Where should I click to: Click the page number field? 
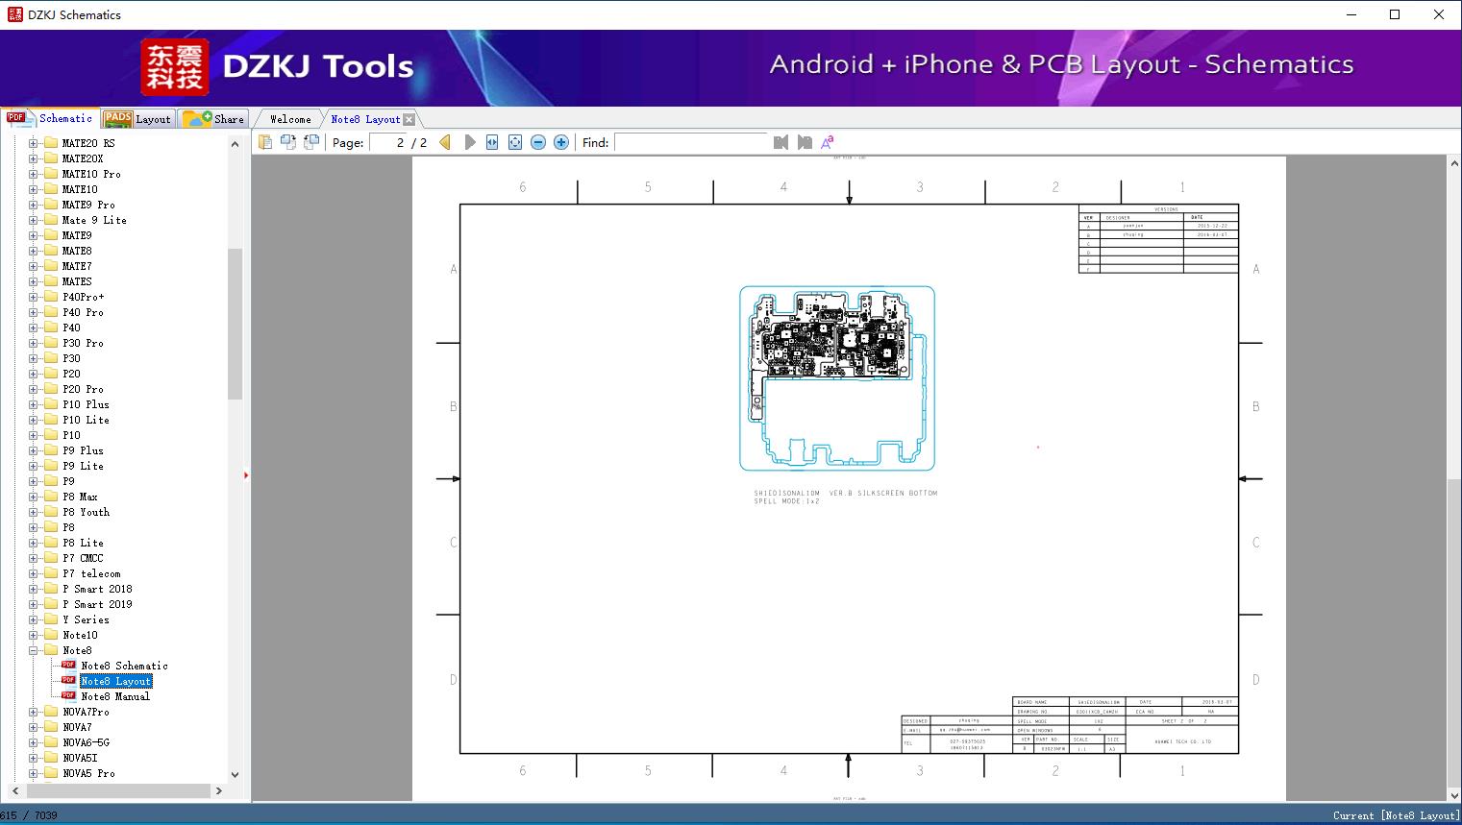click(388, 142)
